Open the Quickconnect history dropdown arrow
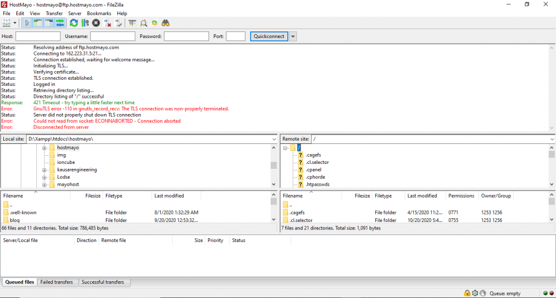Viewport: 556px width, 298px height. pyautogui.click(x=293, y=36)
